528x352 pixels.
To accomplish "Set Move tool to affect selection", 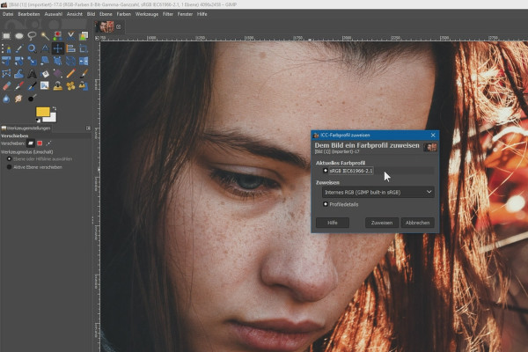I will [40, 143].
